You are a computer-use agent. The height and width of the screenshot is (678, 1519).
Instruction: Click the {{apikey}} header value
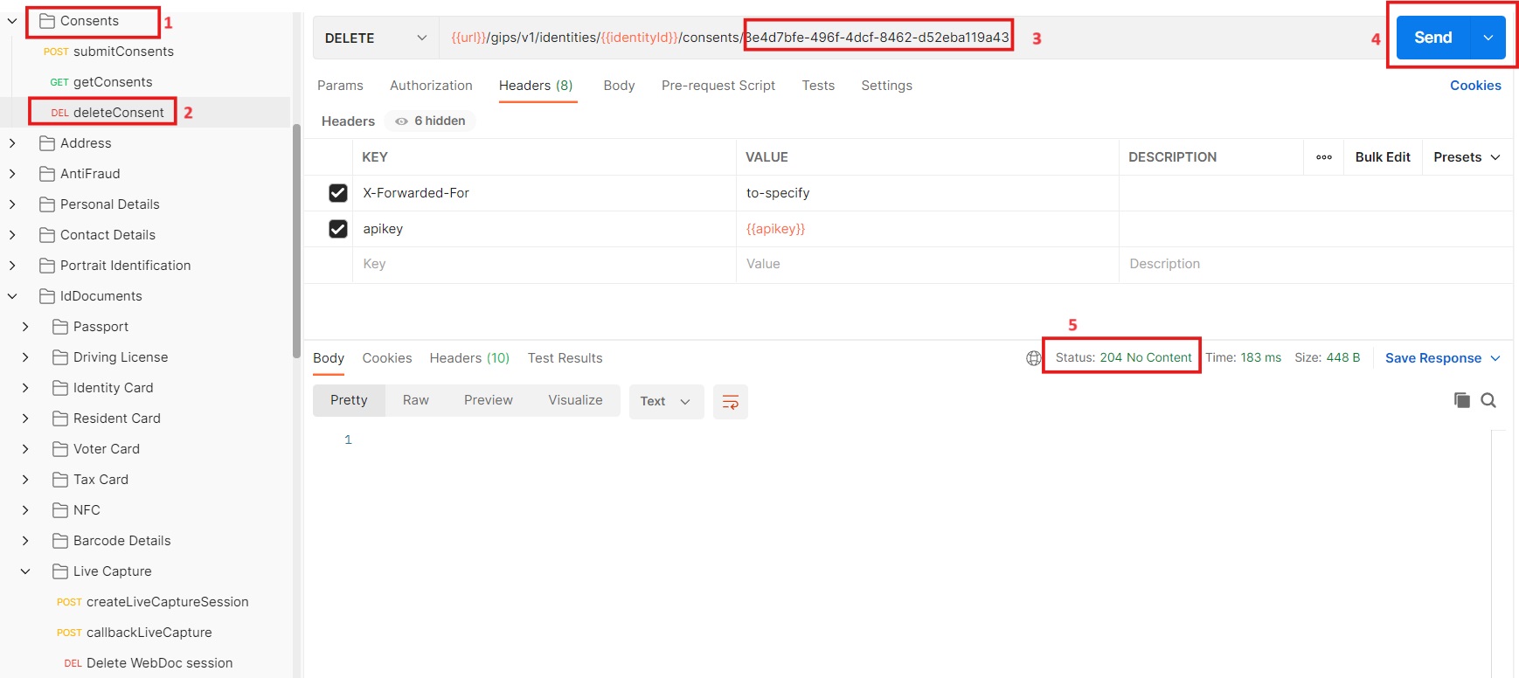coord(775,229)
